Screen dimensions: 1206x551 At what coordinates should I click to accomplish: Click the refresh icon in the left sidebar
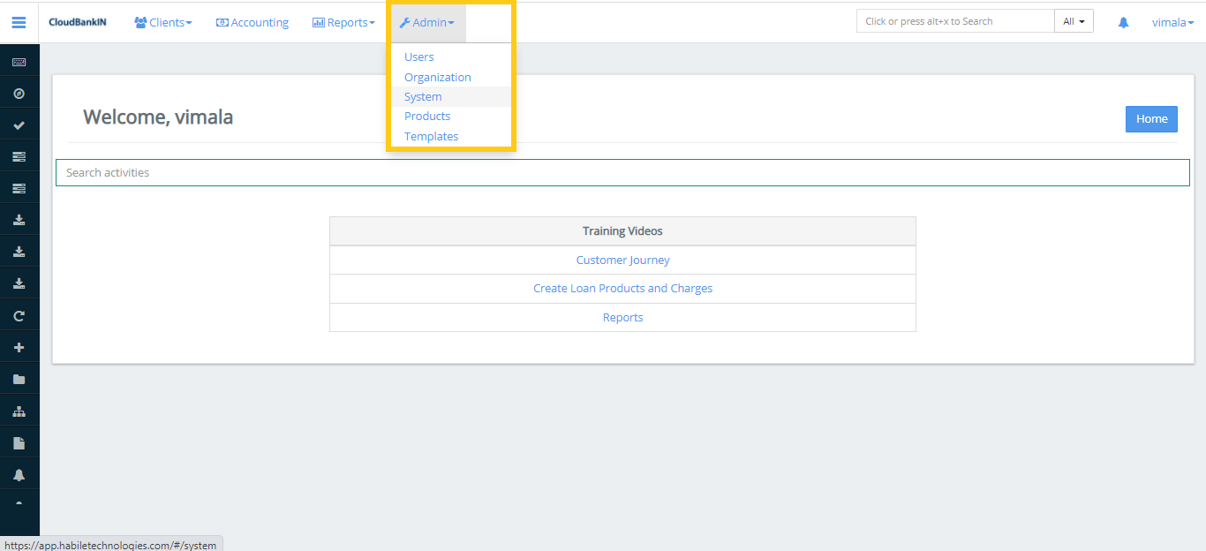click(19, 314)
